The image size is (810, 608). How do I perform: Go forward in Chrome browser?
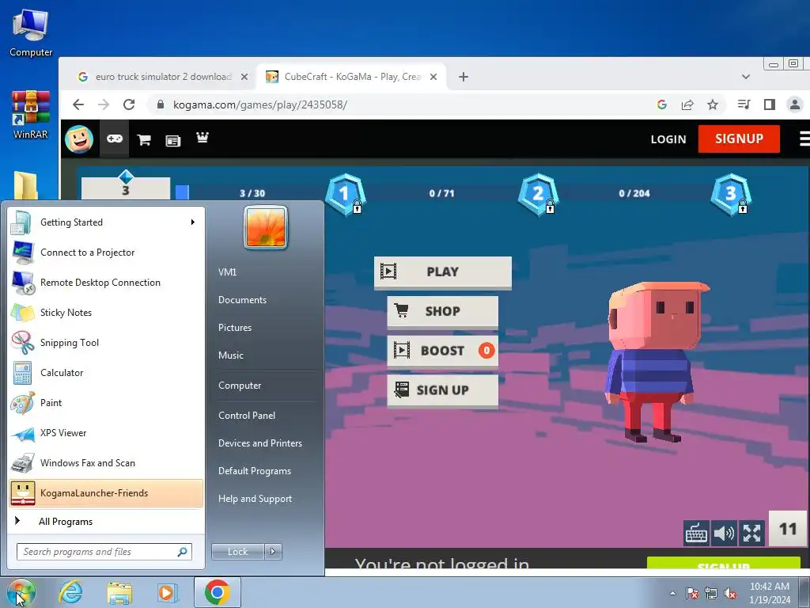pos(104,105)
